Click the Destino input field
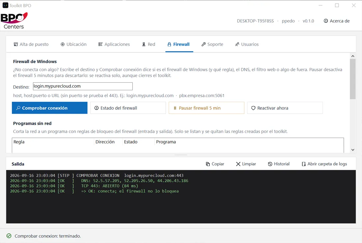Screen dimensions: 362x243 83,86
